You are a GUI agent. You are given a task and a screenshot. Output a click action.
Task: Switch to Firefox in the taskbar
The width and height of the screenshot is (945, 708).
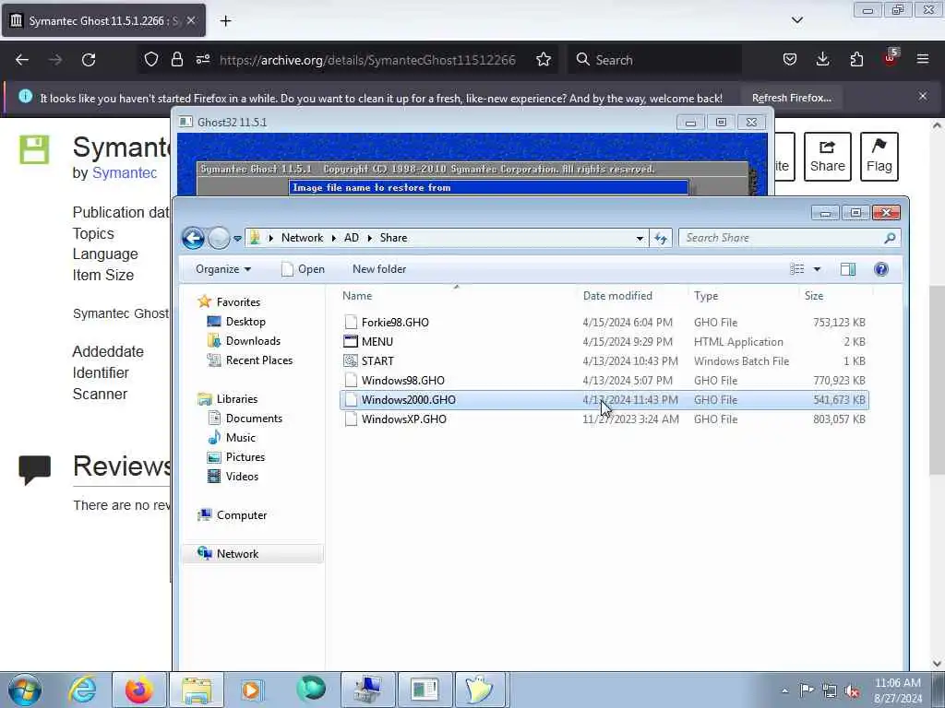tap(138, 690)
